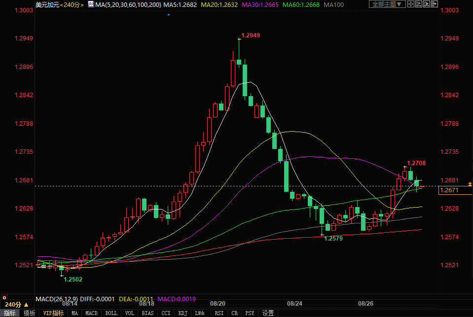Click the 1.2949 high price marker

pos(251,35)
